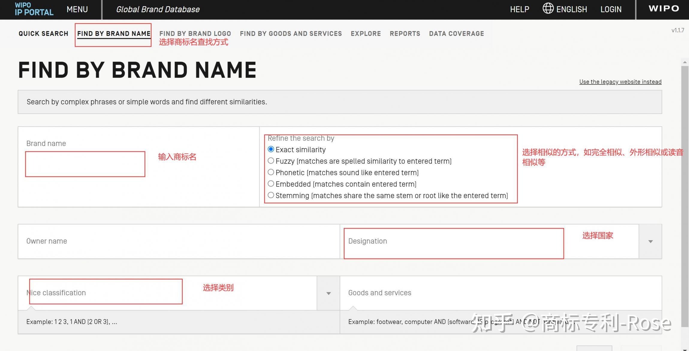689x351 pixels.
Task: Click the Brand name input field
Action: coord(85,164)
